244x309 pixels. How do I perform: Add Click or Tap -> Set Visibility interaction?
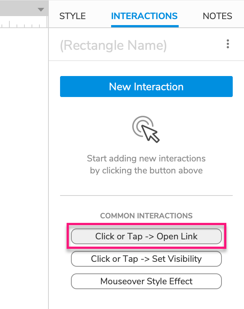point(146,259)
